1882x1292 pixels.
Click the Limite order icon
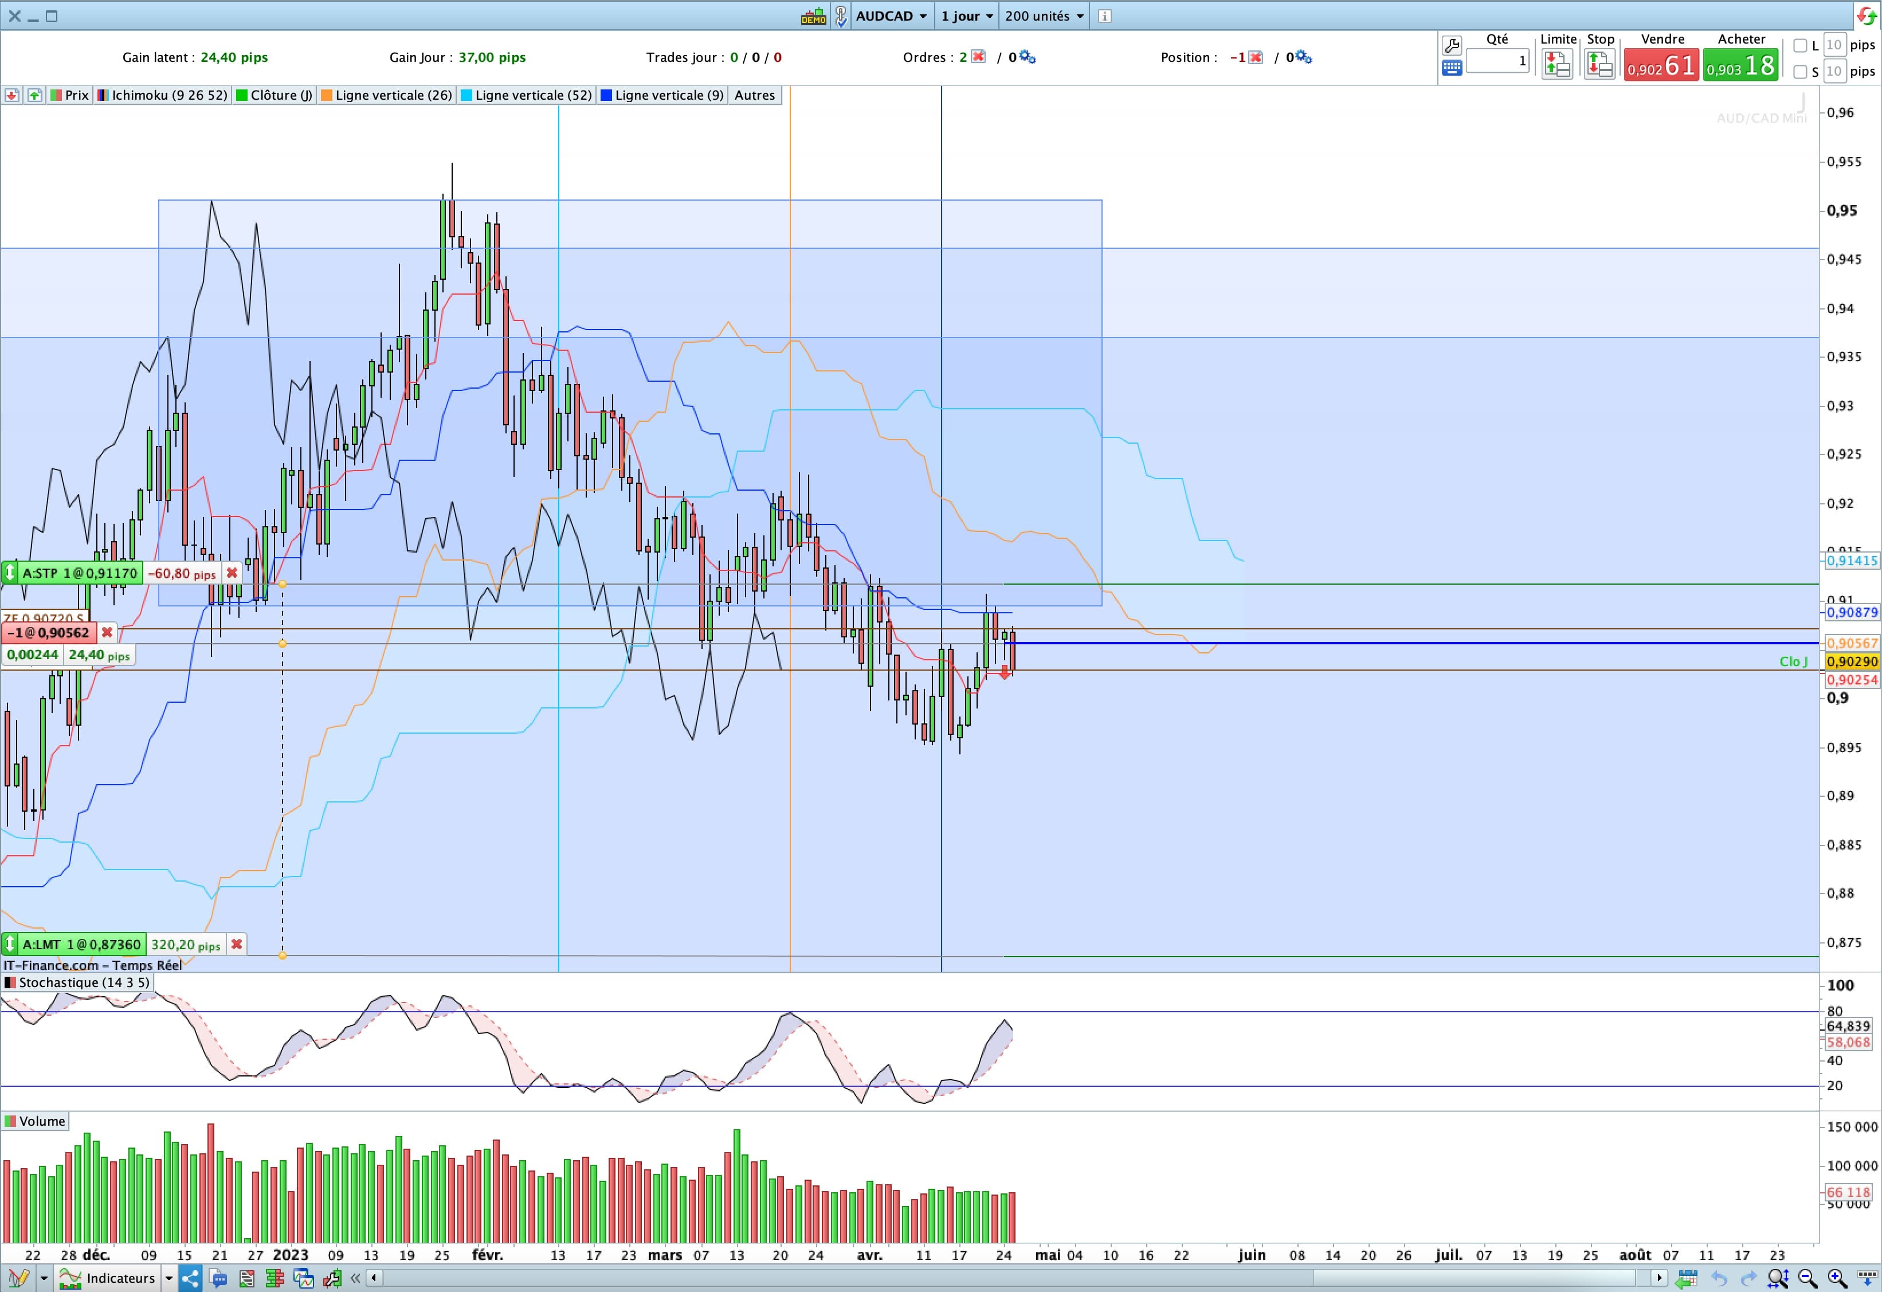coord(1557,64)
